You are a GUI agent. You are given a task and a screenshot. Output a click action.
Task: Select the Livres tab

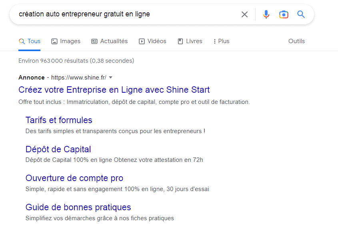point(190,41)
